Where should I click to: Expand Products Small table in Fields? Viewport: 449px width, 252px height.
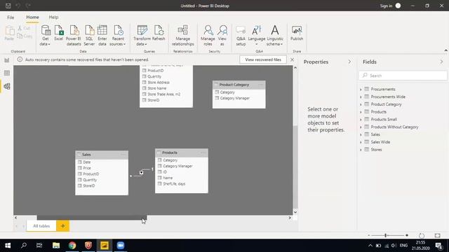click(361, 120)
